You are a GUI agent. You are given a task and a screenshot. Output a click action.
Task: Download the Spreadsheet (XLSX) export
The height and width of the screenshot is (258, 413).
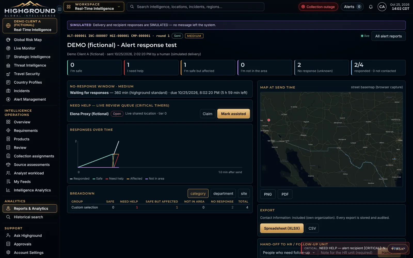[282, 228]
